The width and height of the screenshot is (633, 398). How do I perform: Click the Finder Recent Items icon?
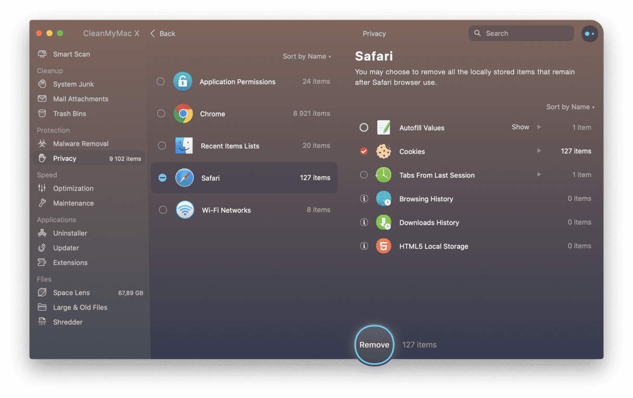[x=184, y=146]
